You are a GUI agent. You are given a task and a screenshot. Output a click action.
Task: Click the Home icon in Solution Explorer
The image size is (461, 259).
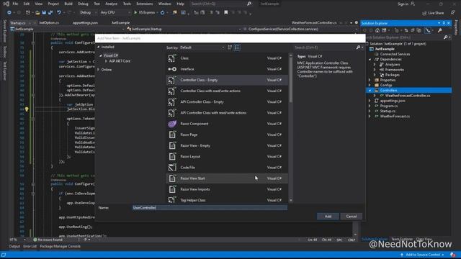click(x=377, y=30)
